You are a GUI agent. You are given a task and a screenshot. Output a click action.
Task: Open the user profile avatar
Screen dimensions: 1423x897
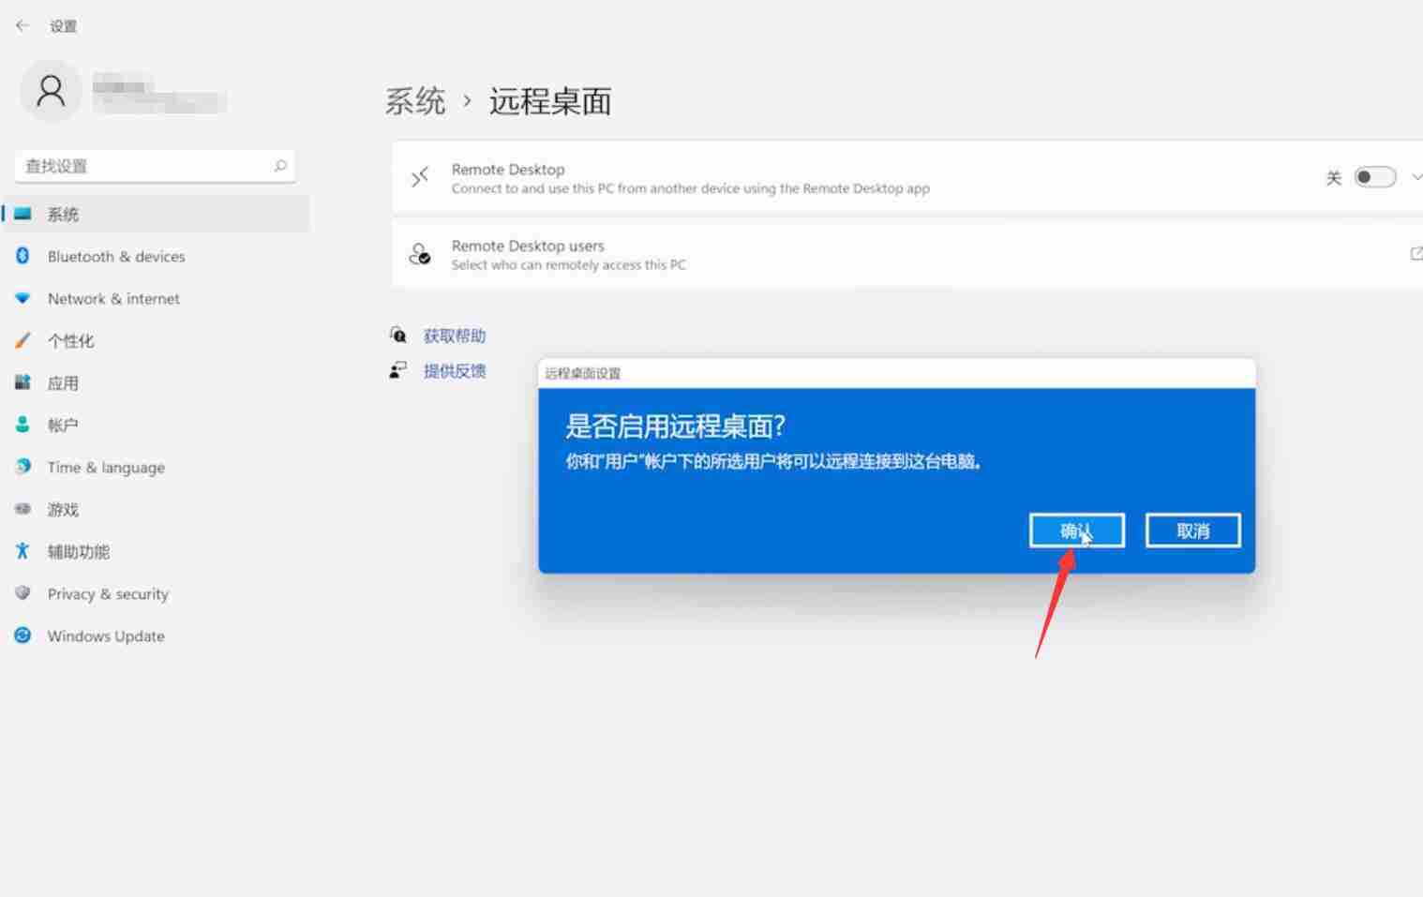click(52, 90)
